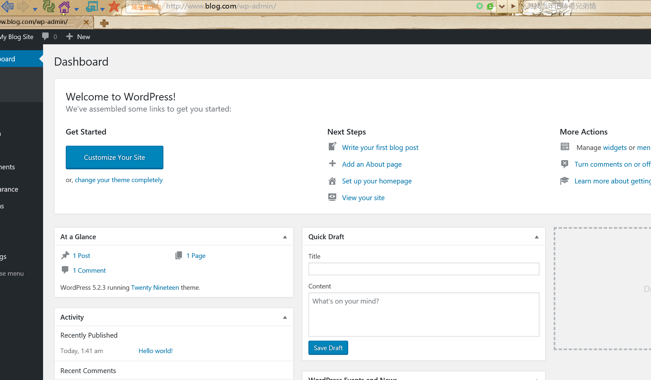651x380 pixels.
Task: Click the plus New icon in admin bar
Action: 69,36
